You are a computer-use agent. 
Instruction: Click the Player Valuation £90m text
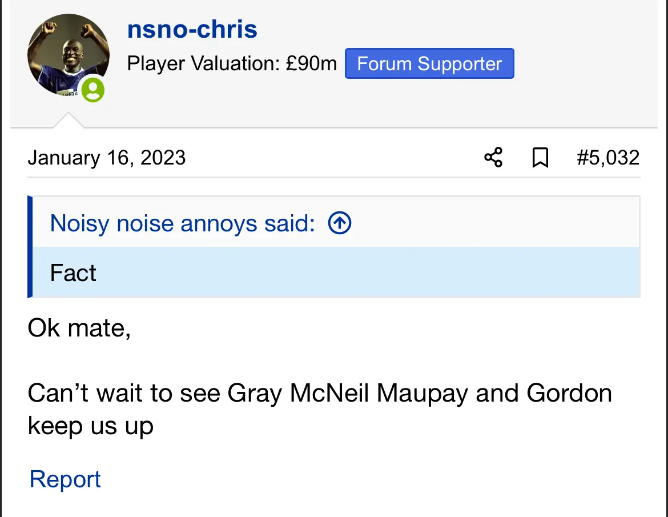pyautogui.click(x=232, y=63)
